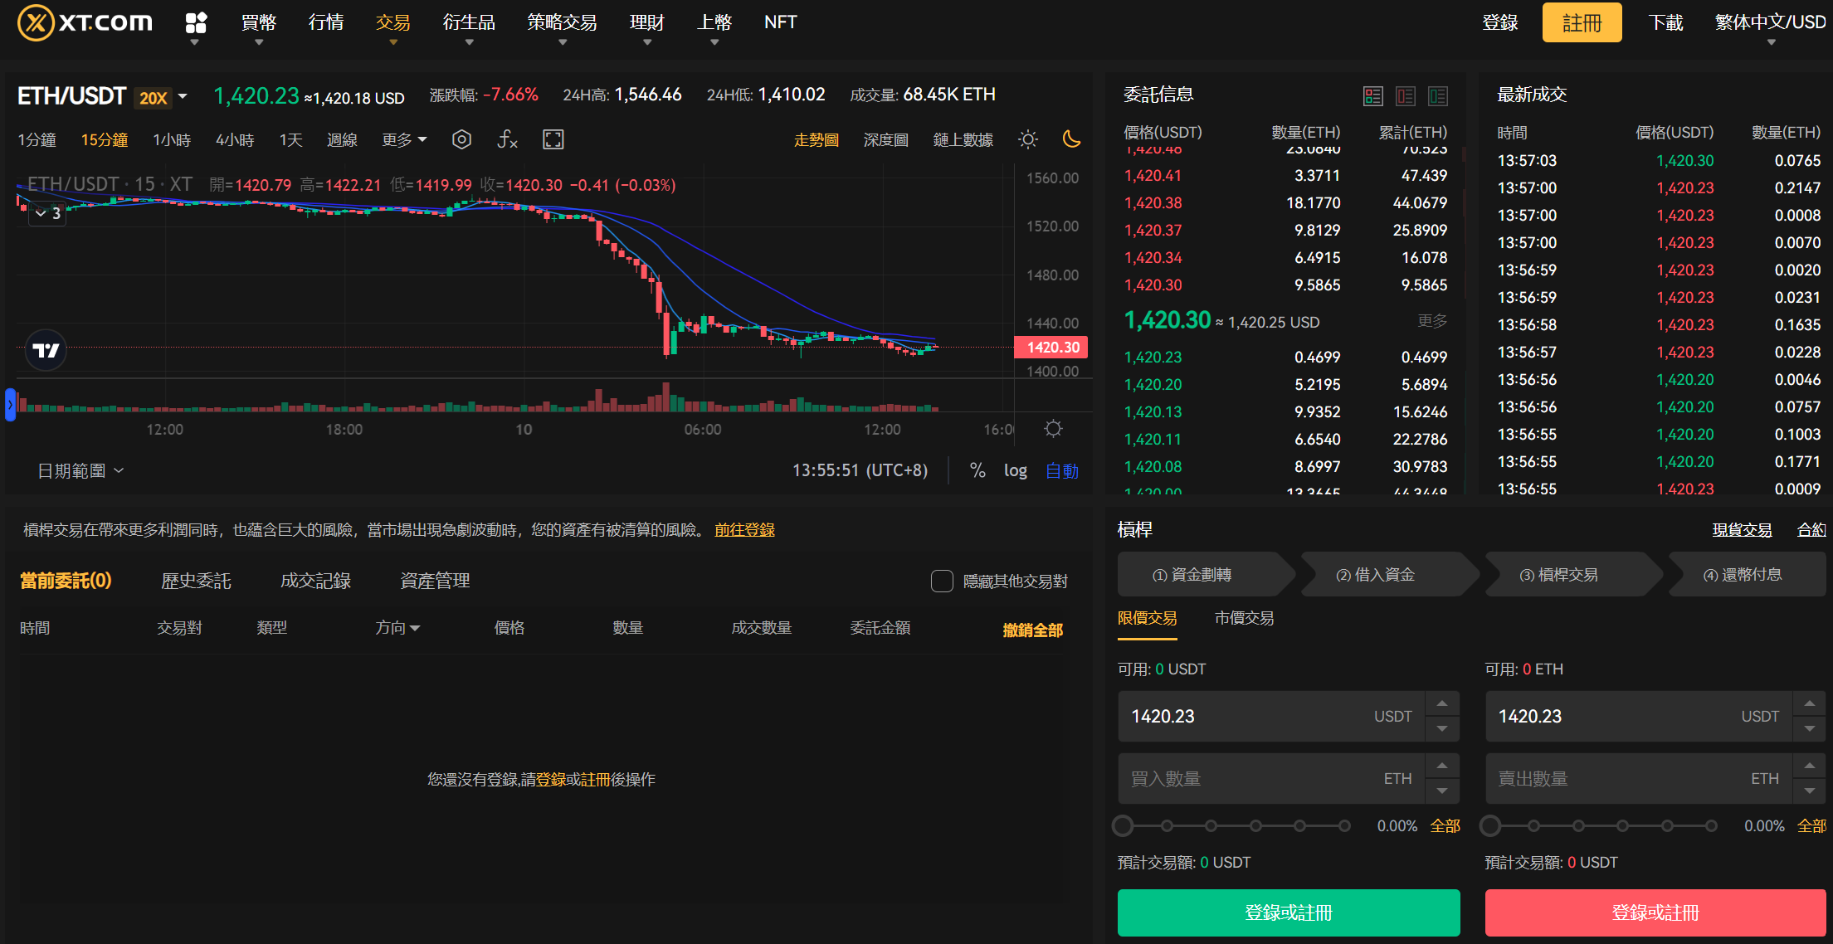
Task: Click the TradingView logo on chart
Action: click(46, 350)
